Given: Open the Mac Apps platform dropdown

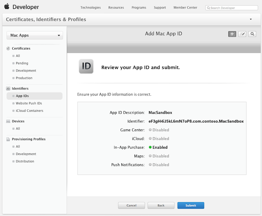Looking at the screenshot, I should pos(35,35).
